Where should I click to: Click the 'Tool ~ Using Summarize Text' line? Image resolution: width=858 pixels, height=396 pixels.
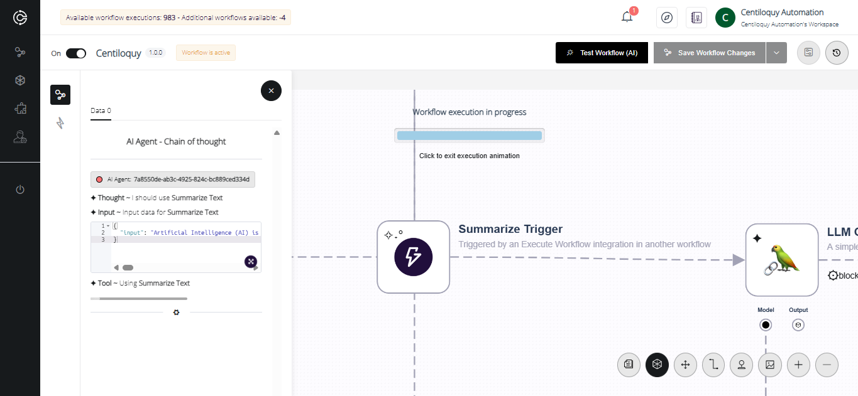pos(140,283)
